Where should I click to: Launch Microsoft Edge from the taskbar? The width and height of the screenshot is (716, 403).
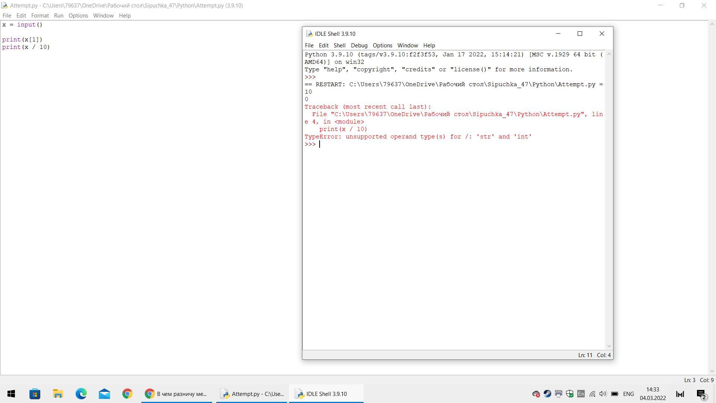pos(81,394)
